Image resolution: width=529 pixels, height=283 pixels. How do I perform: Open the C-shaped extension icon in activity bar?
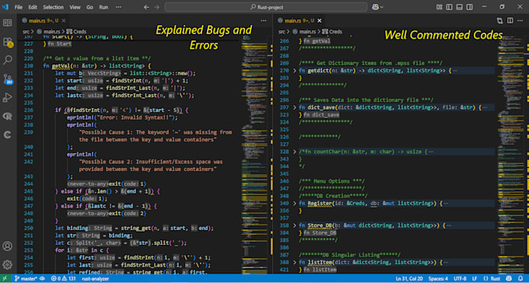(7, 135)
